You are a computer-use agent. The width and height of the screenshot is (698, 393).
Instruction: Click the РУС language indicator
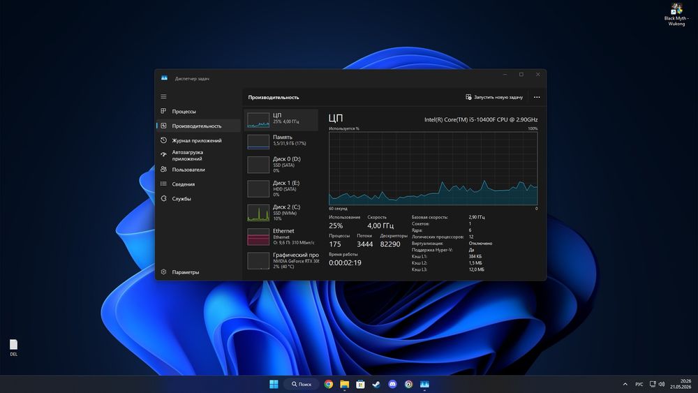639,384
